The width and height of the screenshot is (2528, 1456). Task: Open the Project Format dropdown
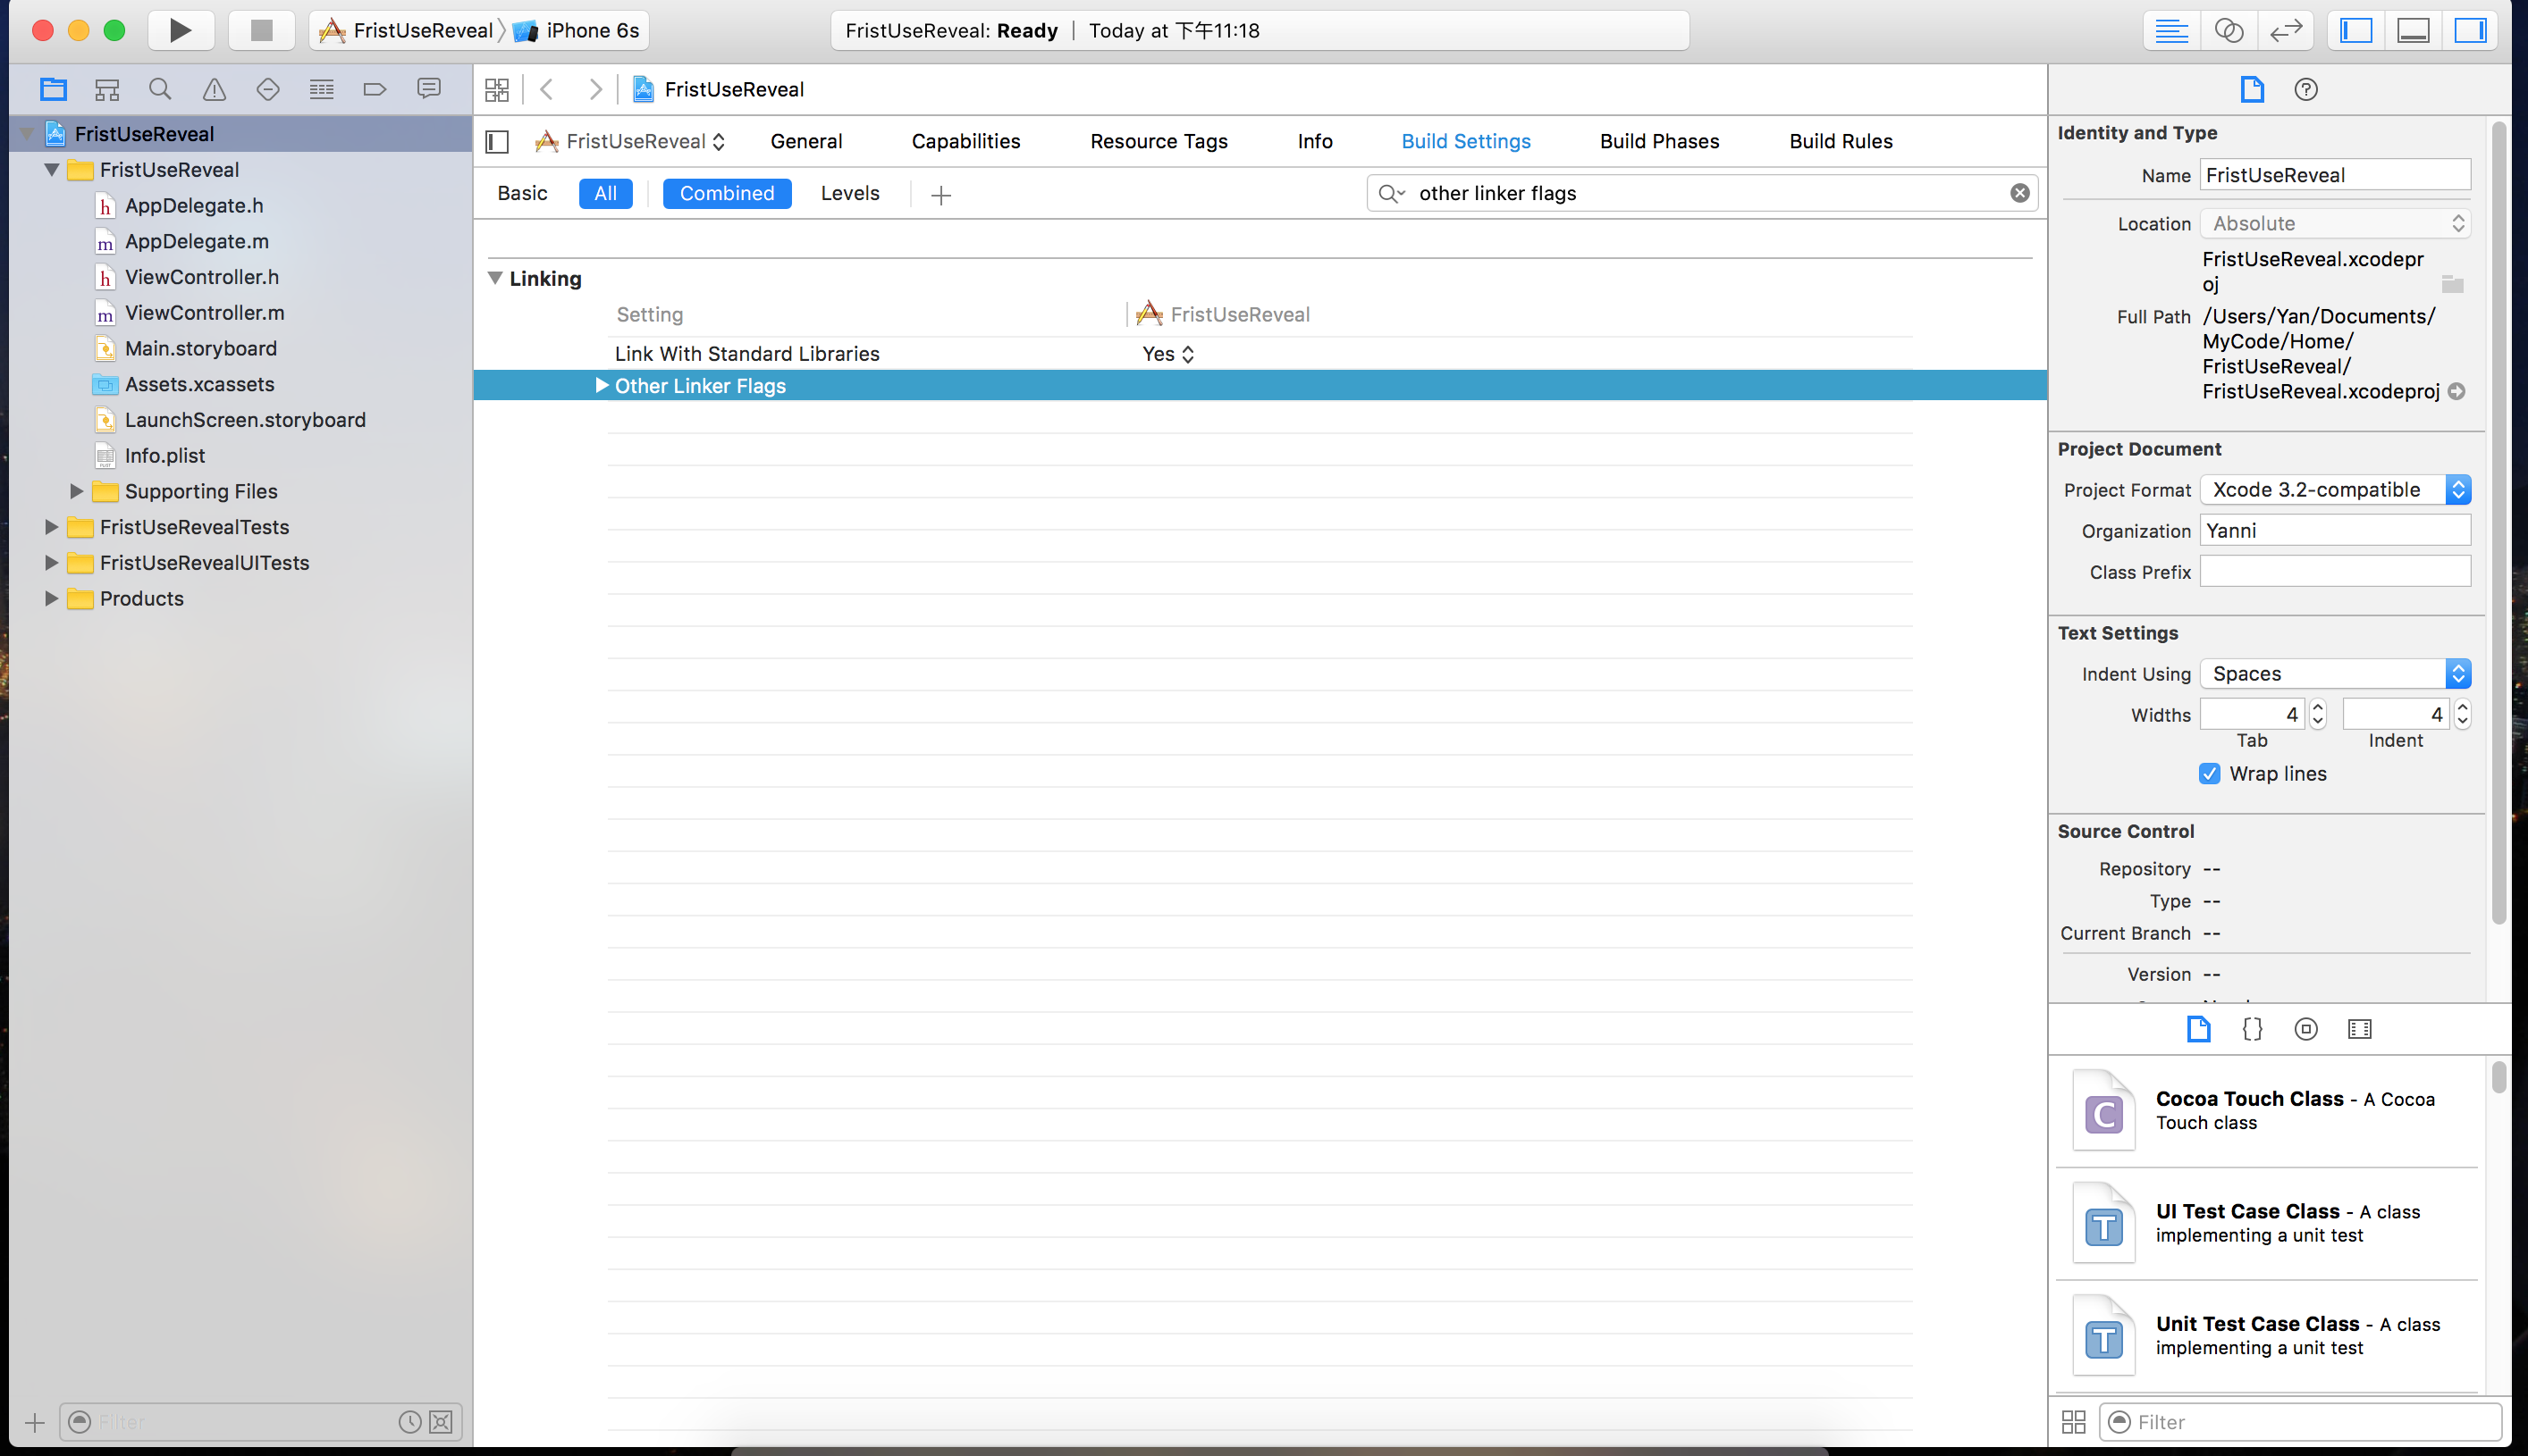point(2335,489)
